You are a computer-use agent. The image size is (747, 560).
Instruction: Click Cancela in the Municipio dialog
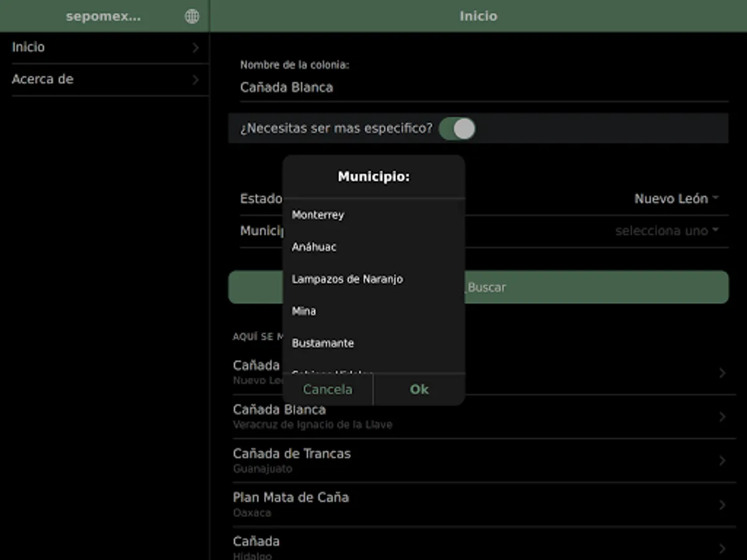pyautogui.click(x=328, y=390)
